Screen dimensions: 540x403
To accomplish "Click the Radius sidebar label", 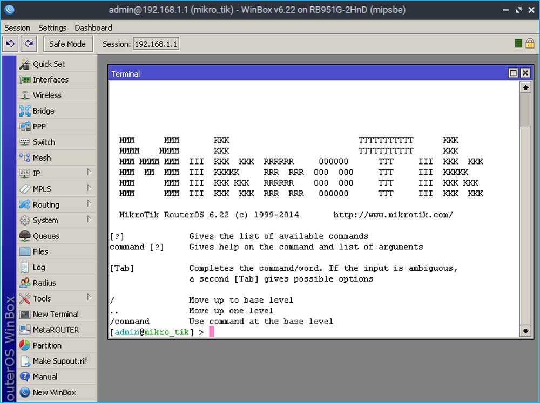I will 44,283.
